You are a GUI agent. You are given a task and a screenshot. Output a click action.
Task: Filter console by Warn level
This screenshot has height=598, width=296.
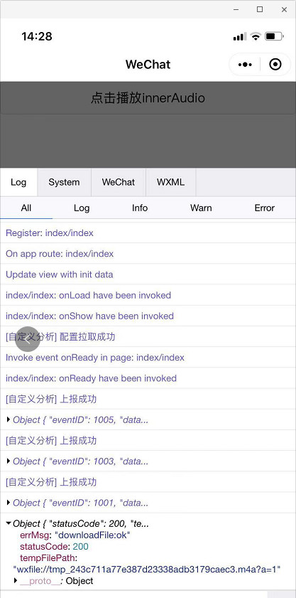pos(201,208)
